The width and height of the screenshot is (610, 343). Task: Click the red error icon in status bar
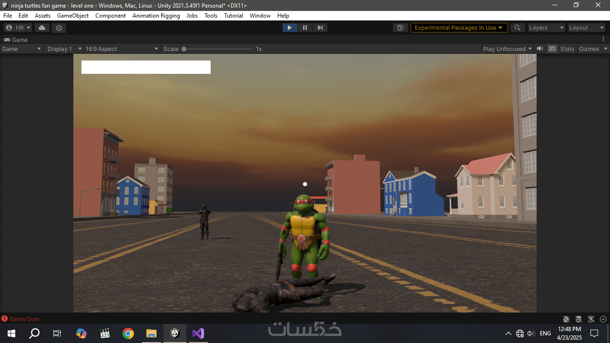click(5, 319)
